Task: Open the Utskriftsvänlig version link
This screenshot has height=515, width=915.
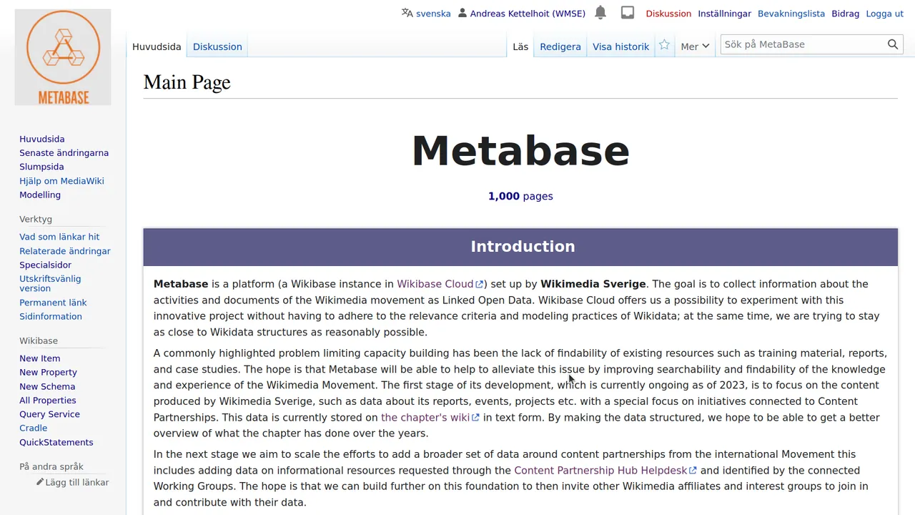Action: click(50, 283)
